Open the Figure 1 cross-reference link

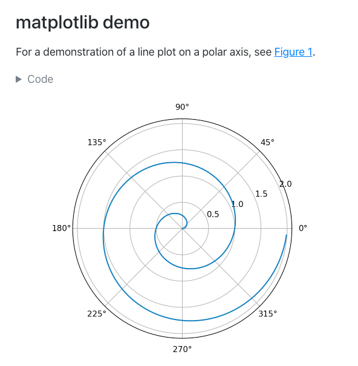pyautogui.click(x=293, y=52)
